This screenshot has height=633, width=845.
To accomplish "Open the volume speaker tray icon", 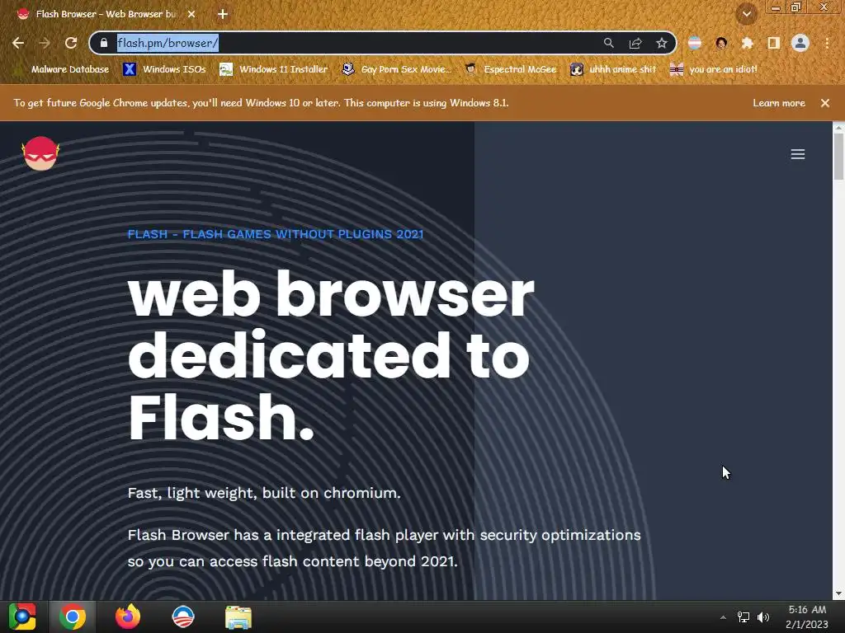I will tap(763, 617).
